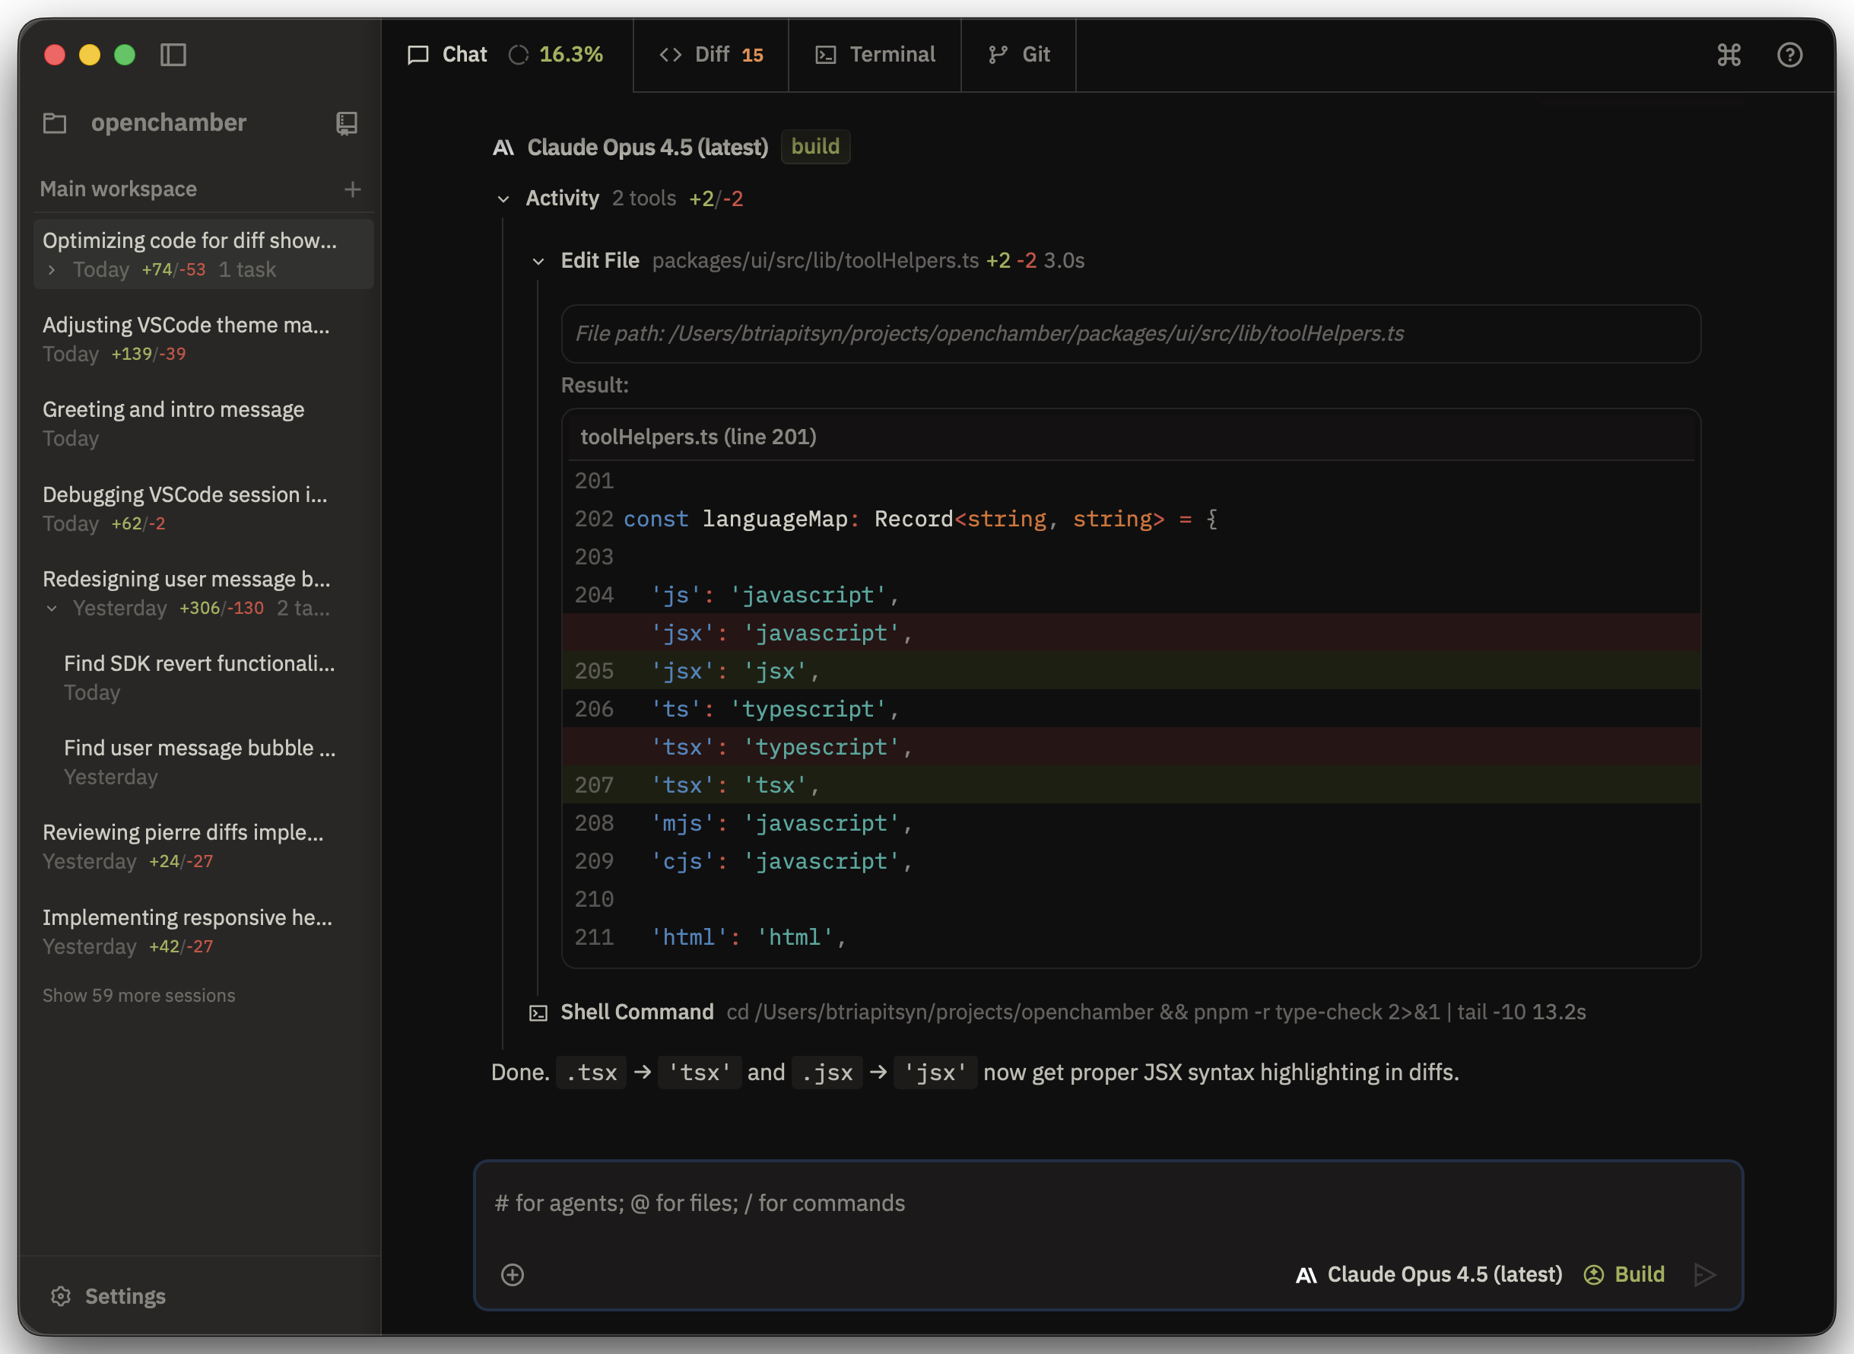This screenshot has height=1354, width=1854.
Task: Click the removed 'jsx': 'javascript' line
Action: click(x=1131, y=633)
